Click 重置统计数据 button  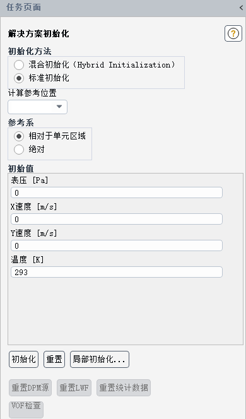(x=124, y=387)
